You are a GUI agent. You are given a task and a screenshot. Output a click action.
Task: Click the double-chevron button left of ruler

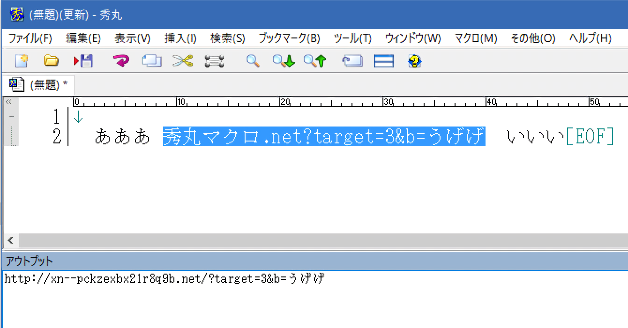click(8, 102)
